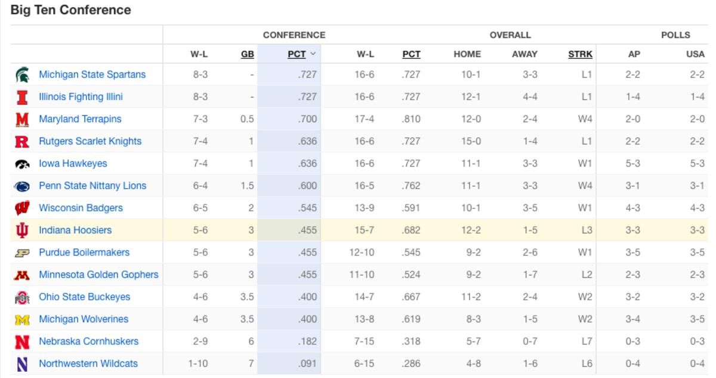Open the Purdue Boilermakers team page
This screenshot has width=716, height=378.
point(84,252)
